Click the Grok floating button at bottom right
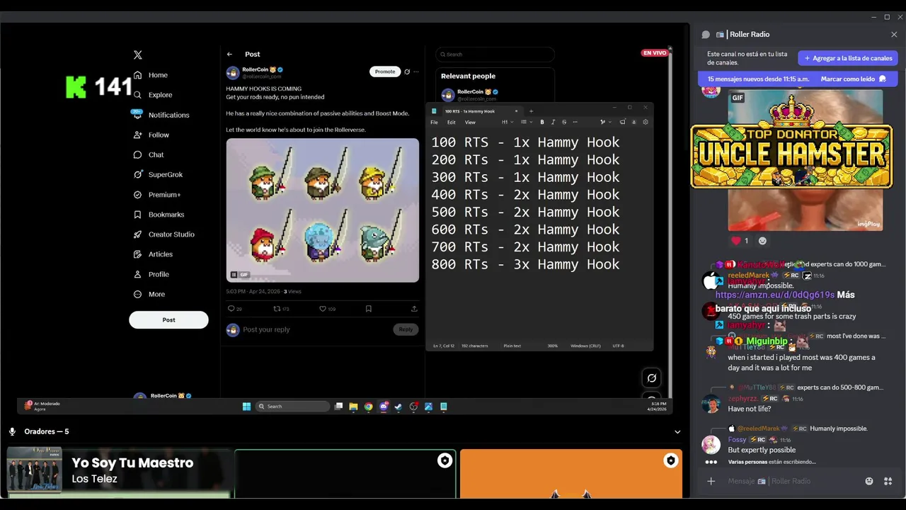906x510 pixels. [x=652, y=378]
